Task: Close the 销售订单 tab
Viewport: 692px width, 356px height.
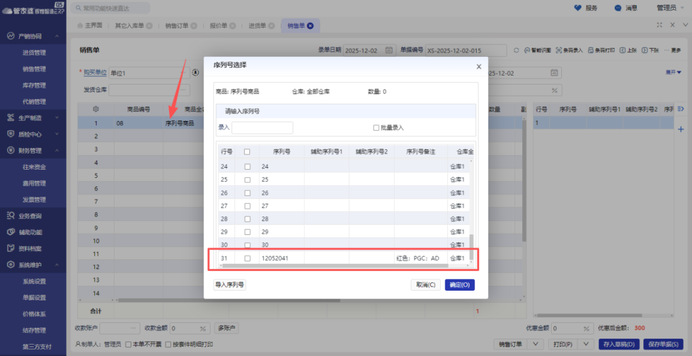Action: click(194, 26)
